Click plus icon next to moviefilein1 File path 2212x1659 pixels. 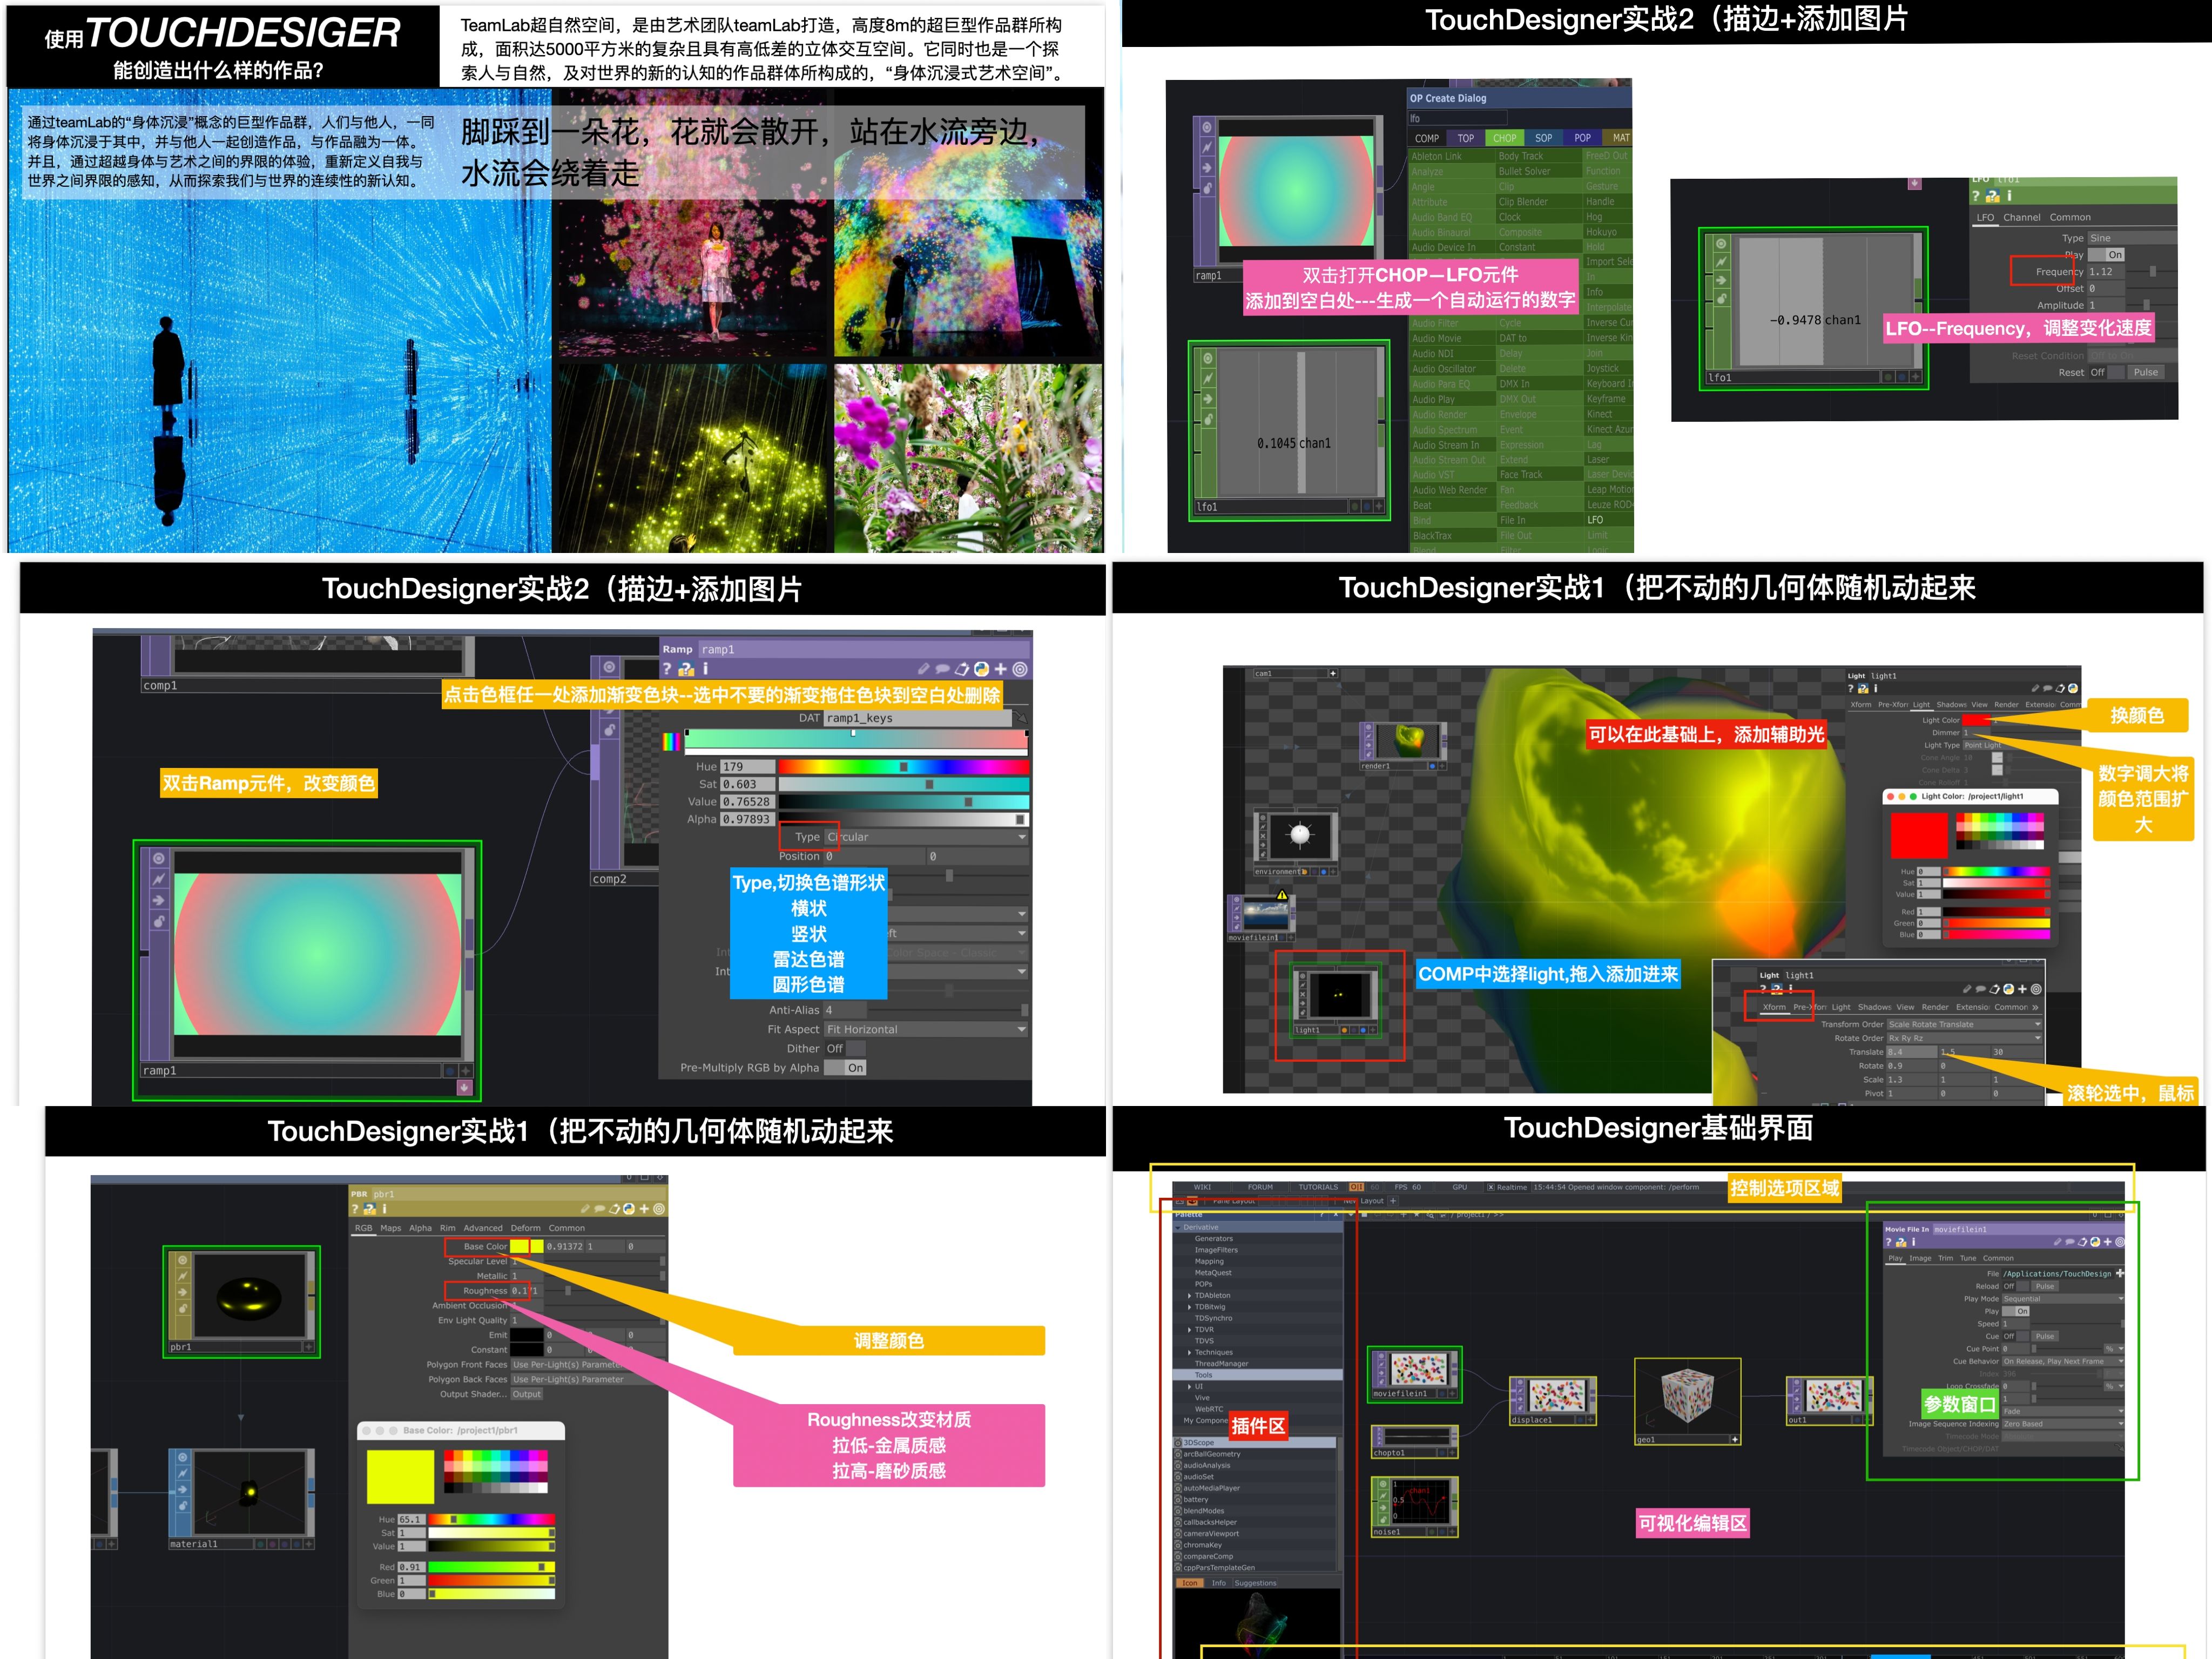2119,1273
